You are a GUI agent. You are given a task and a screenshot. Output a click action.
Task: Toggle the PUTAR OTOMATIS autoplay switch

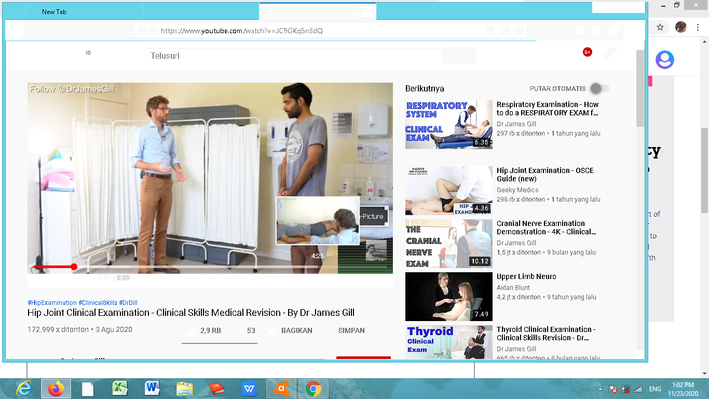(x=599, y=88)
